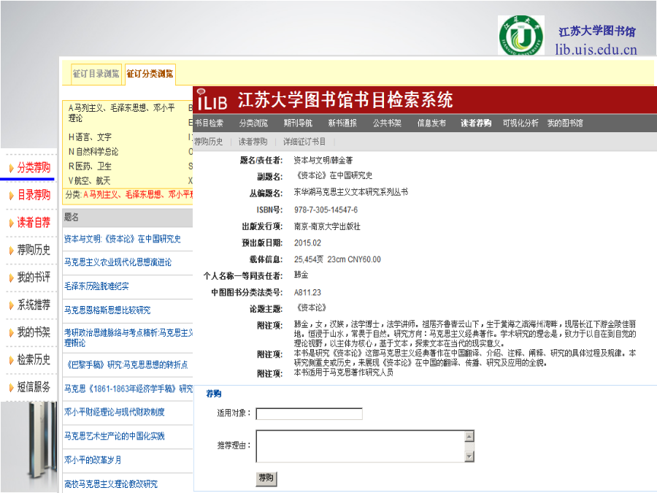Click the 荐购 submit button

pyautogui.click(x=266, y=478)
